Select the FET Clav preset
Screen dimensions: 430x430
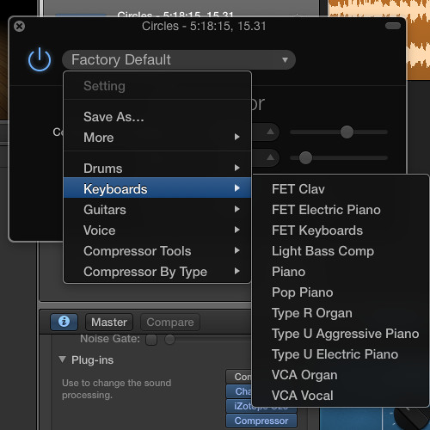341,189
